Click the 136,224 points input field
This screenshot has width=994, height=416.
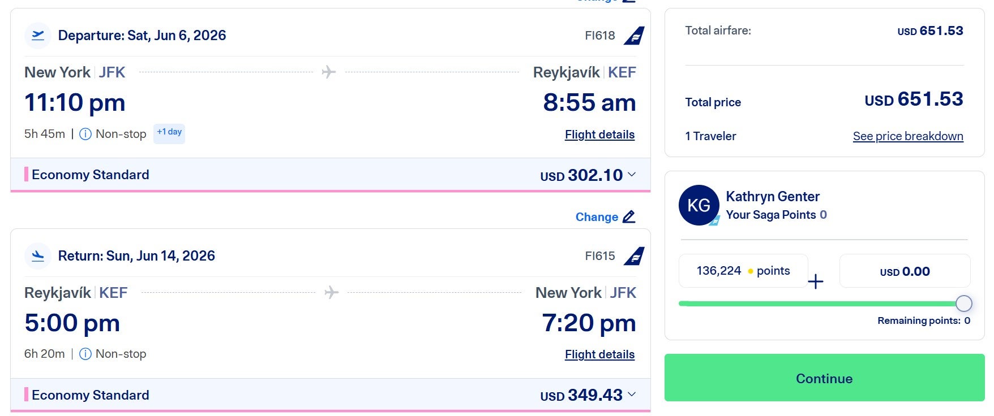click(x=743, y=271)
